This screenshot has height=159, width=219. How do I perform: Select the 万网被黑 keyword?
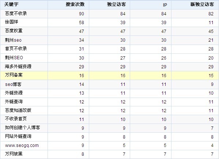pos(14,154)
